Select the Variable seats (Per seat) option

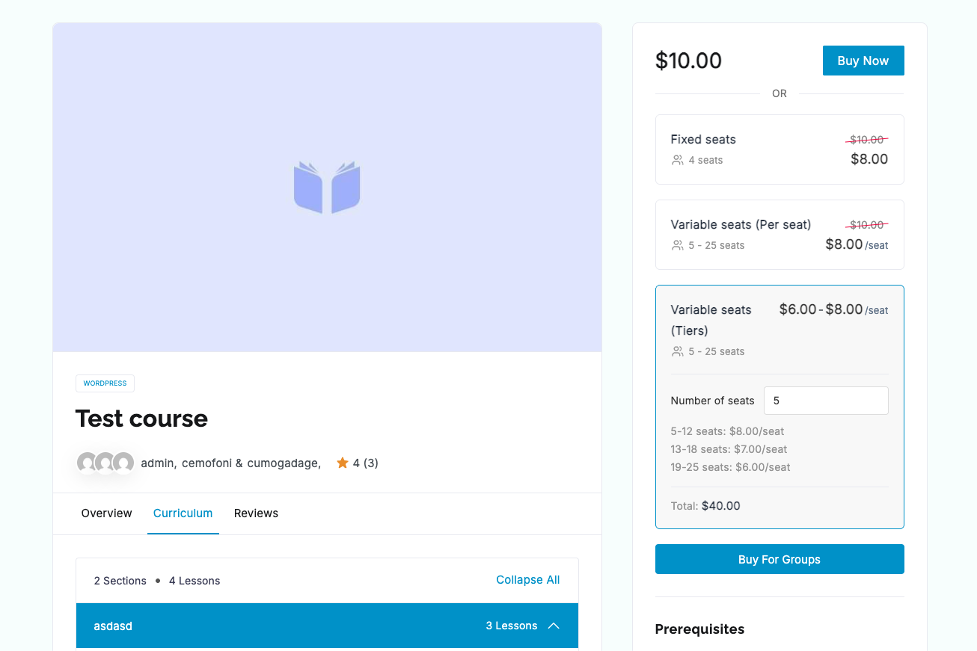point(780,234)
